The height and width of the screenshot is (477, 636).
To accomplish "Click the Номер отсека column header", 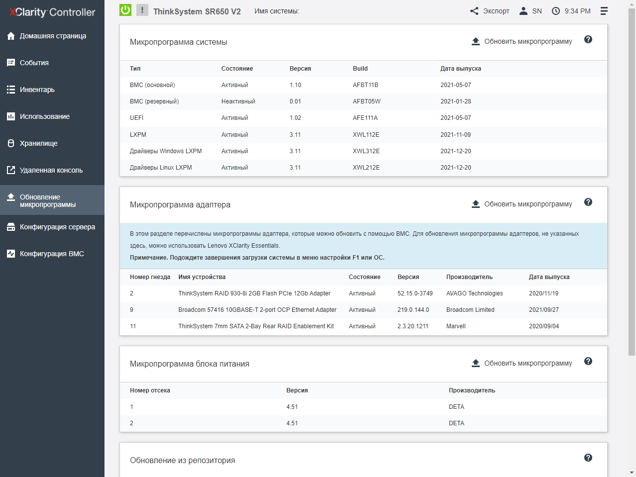I will pos(150,390).
